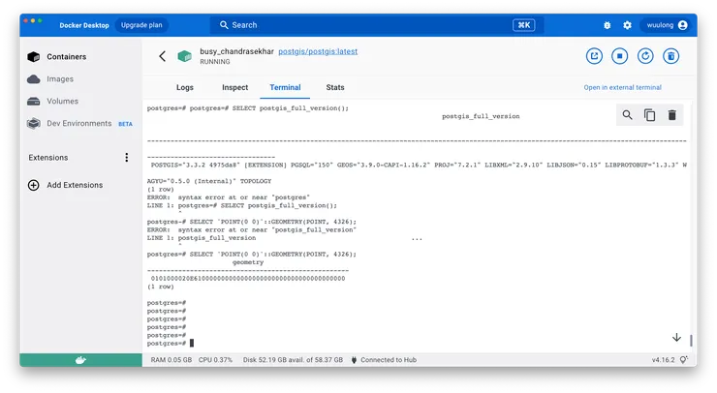
Task: Click the green container cube icon
Action: pyautogui.click(x=185, y=56)
